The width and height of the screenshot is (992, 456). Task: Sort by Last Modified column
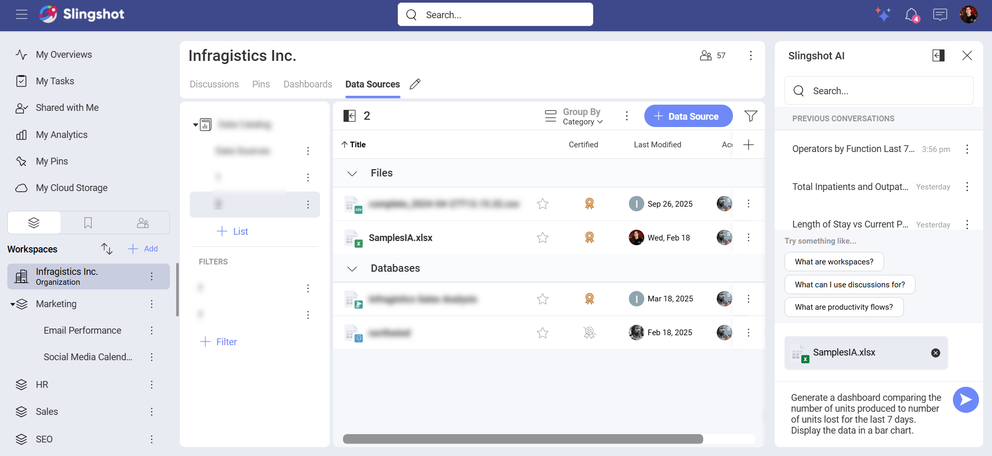coord(657,145)
